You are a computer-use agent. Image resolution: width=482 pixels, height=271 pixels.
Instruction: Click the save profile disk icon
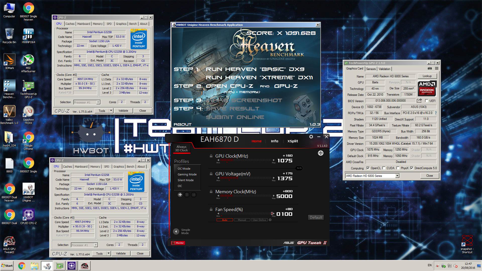click(194, 195)
